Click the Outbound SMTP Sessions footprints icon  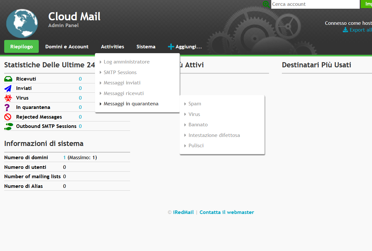[8, 126]
